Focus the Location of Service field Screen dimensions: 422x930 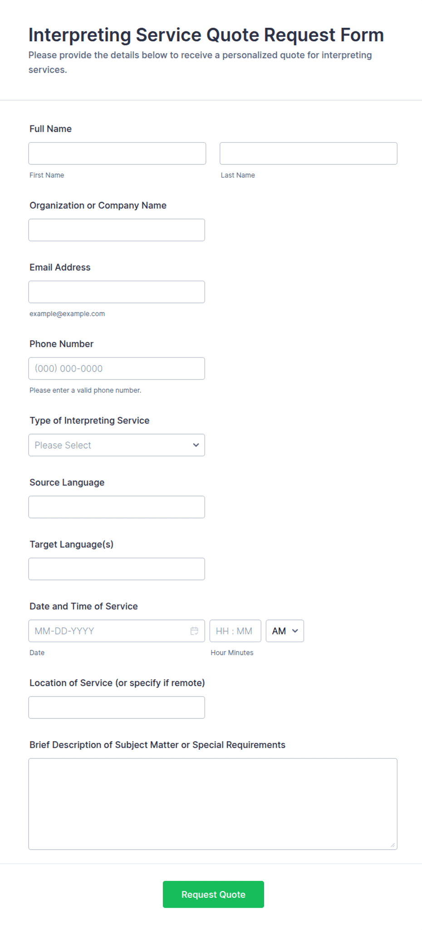tap(117, 707)
